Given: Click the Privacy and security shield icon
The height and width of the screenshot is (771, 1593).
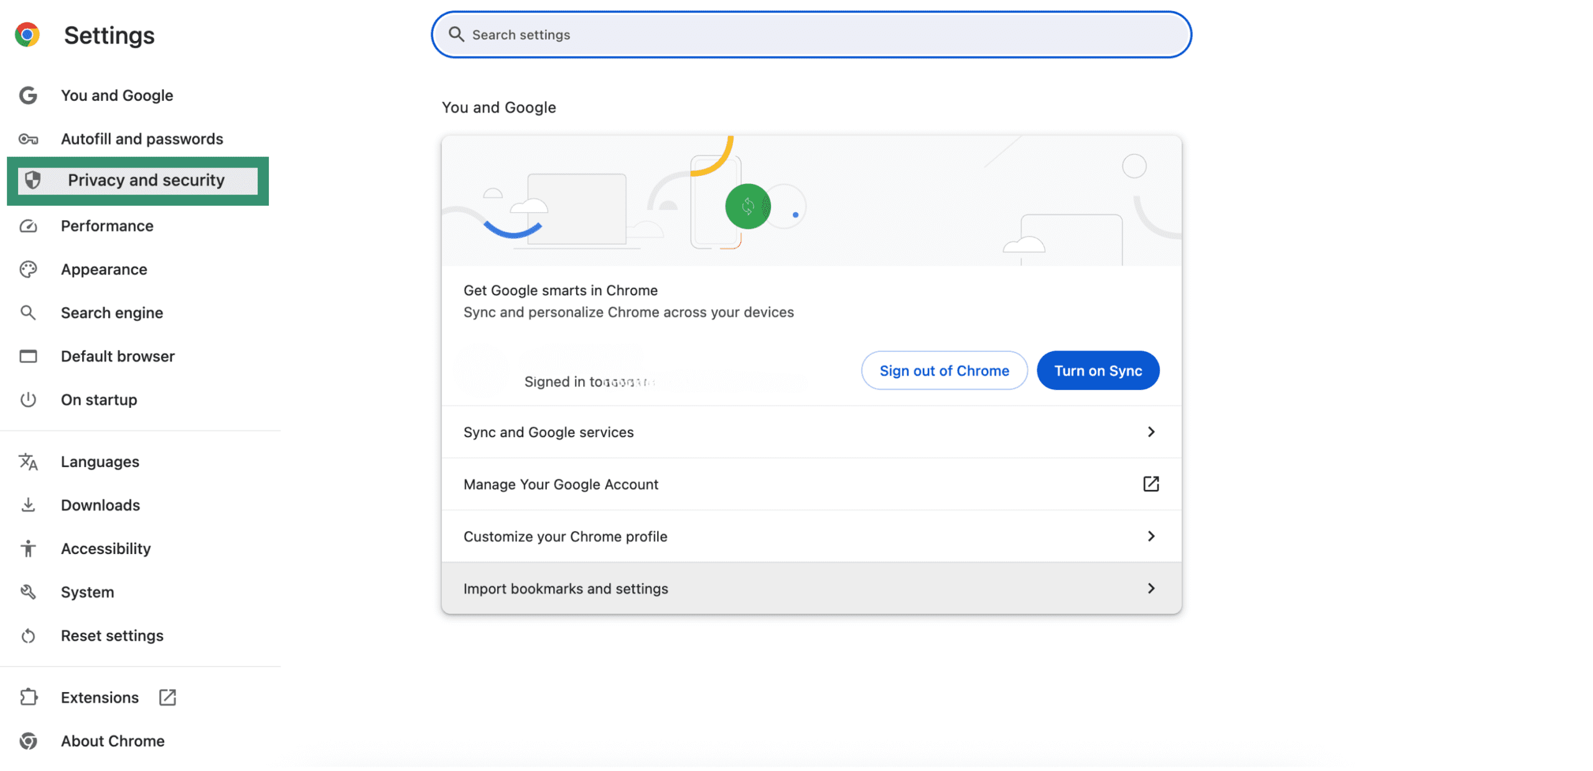Looking at the screenshot, I should pyautogui.click(x=32, y=180).
